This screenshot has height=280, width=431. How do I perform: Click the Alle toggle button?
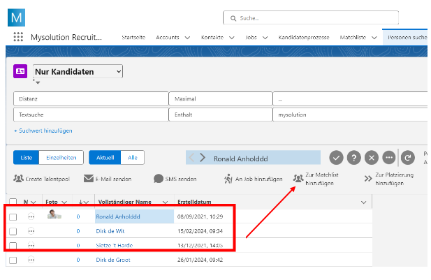click(133, 158)
